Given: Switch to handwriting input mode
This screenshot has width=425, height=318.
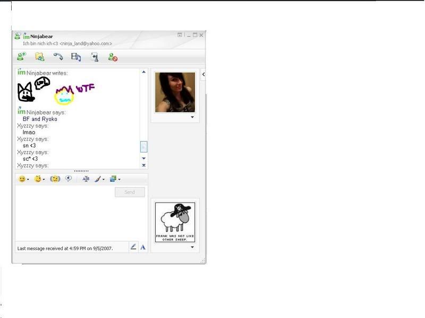Looking at the screenshot, I should pos(133,247).
